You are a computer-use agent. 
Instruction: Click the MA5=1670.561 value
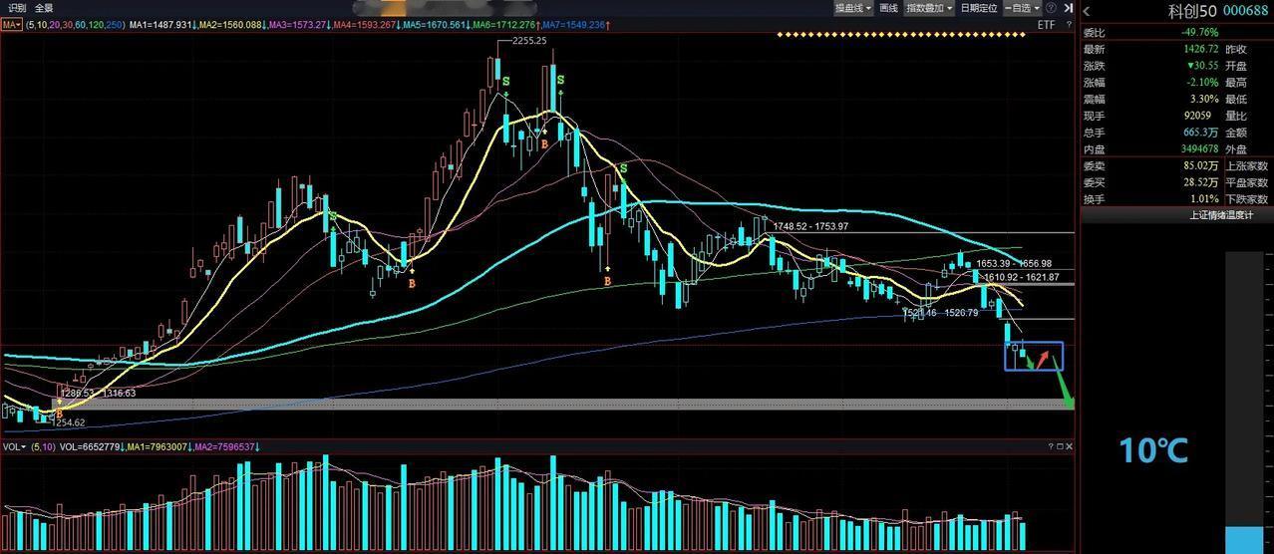(x=434, y=24)
